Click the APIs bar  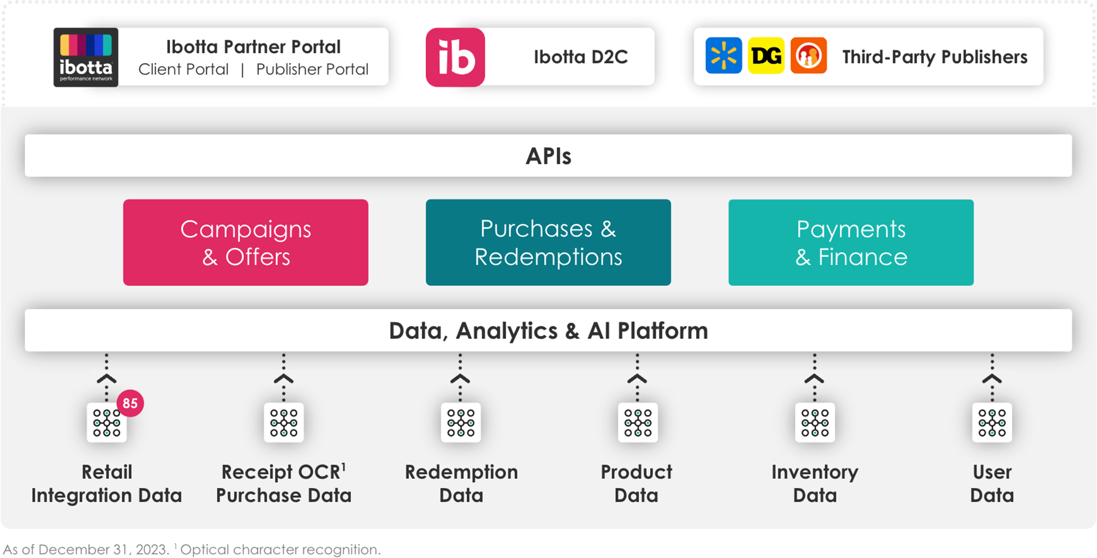click(548, 155)
